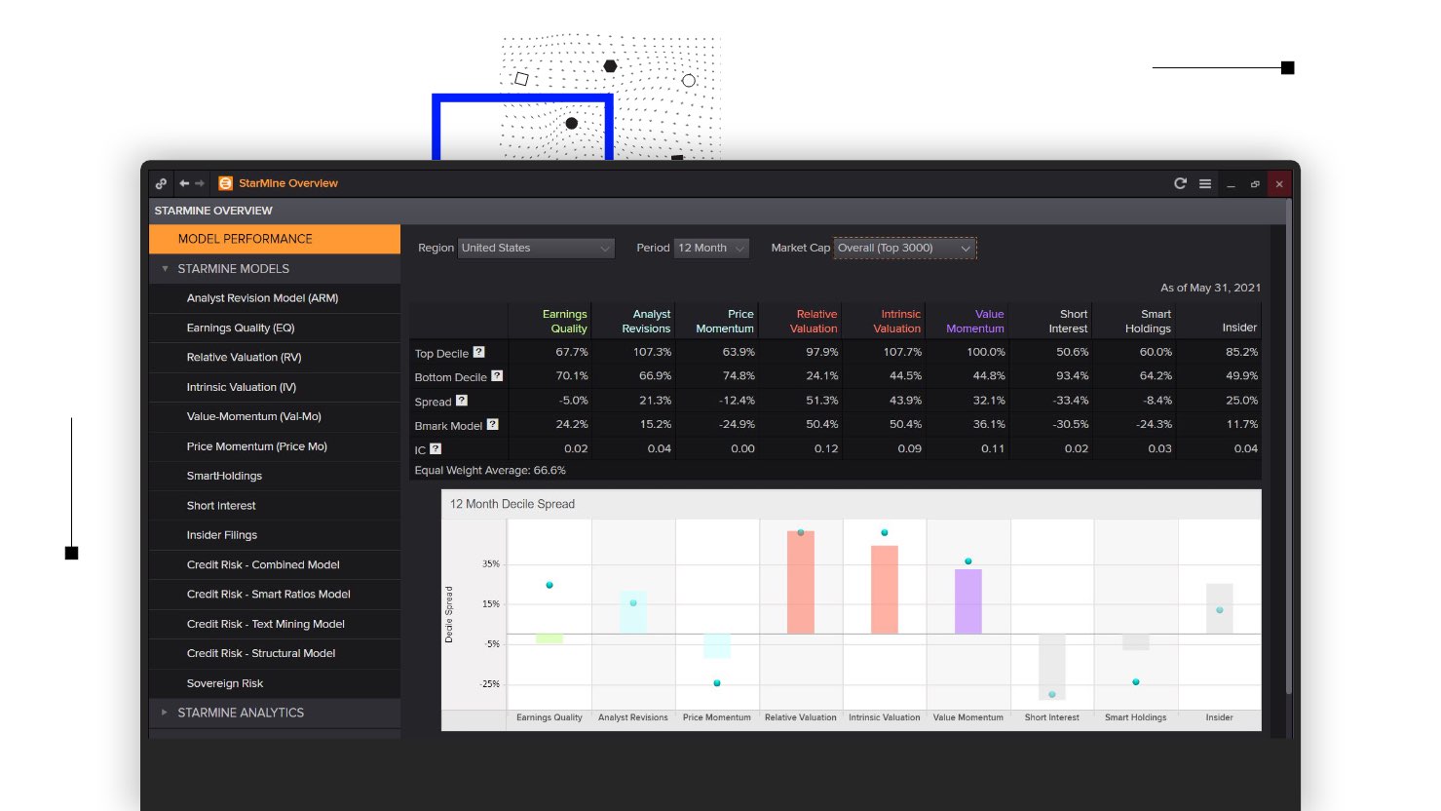Click the Earnings Quality column header
Screen dimensions: 1441x811
[x=564, y=321]
